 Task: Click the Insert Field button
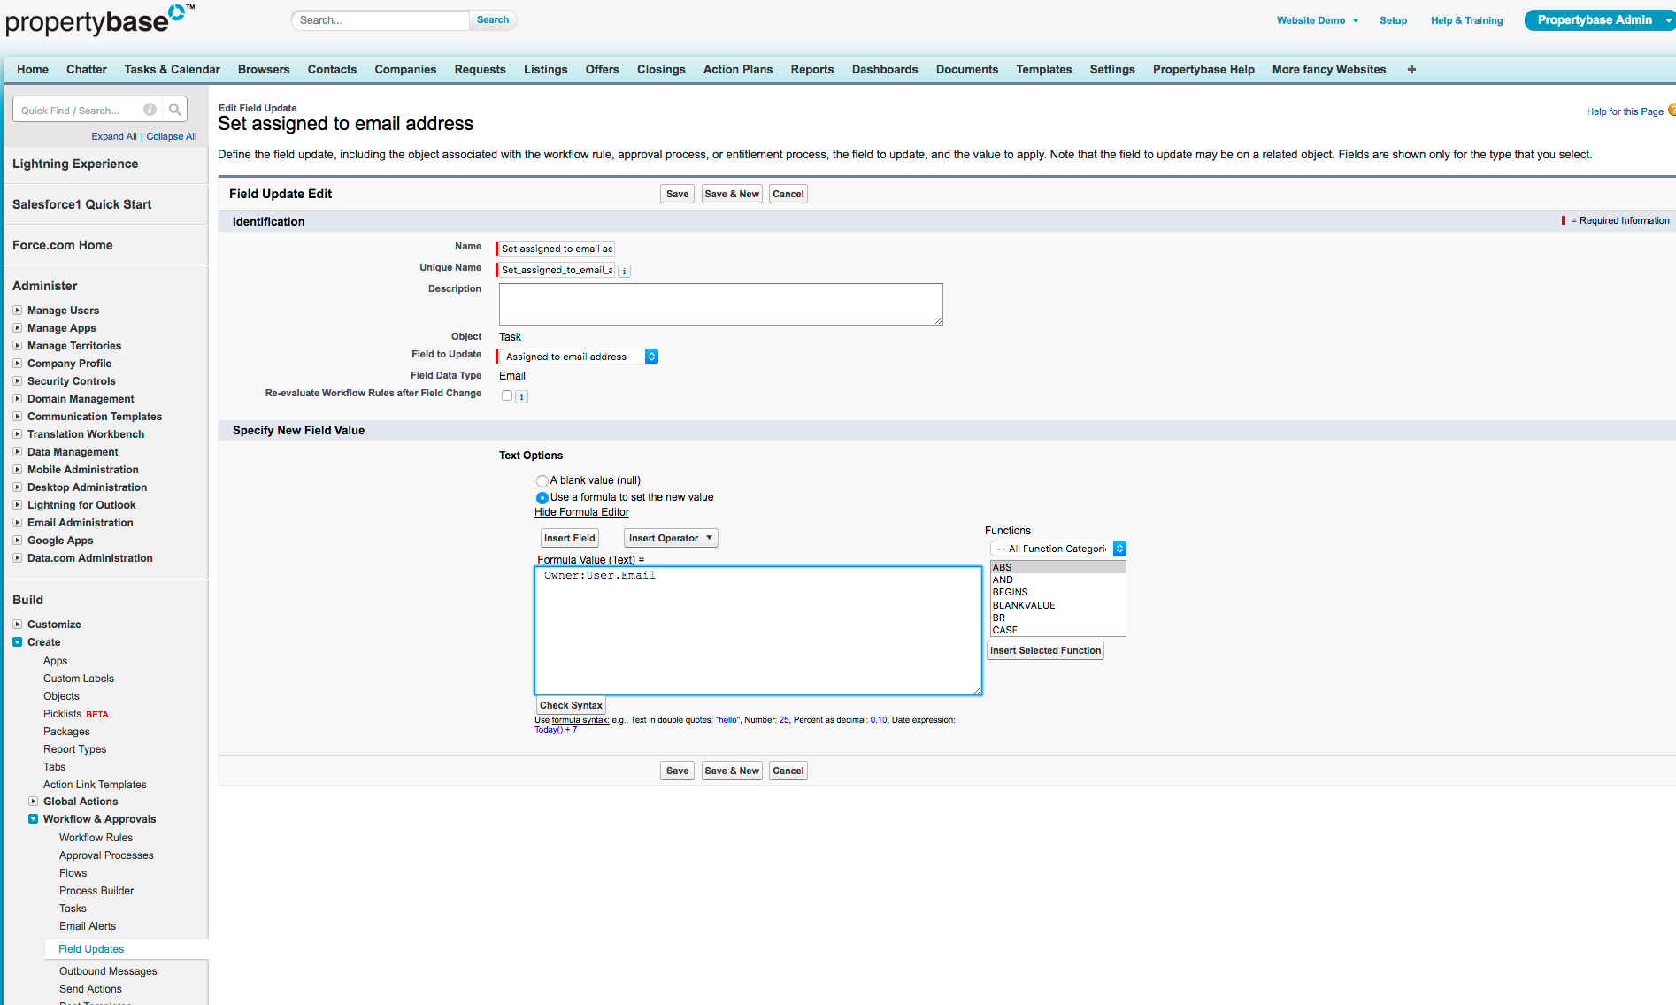(570, 538)
